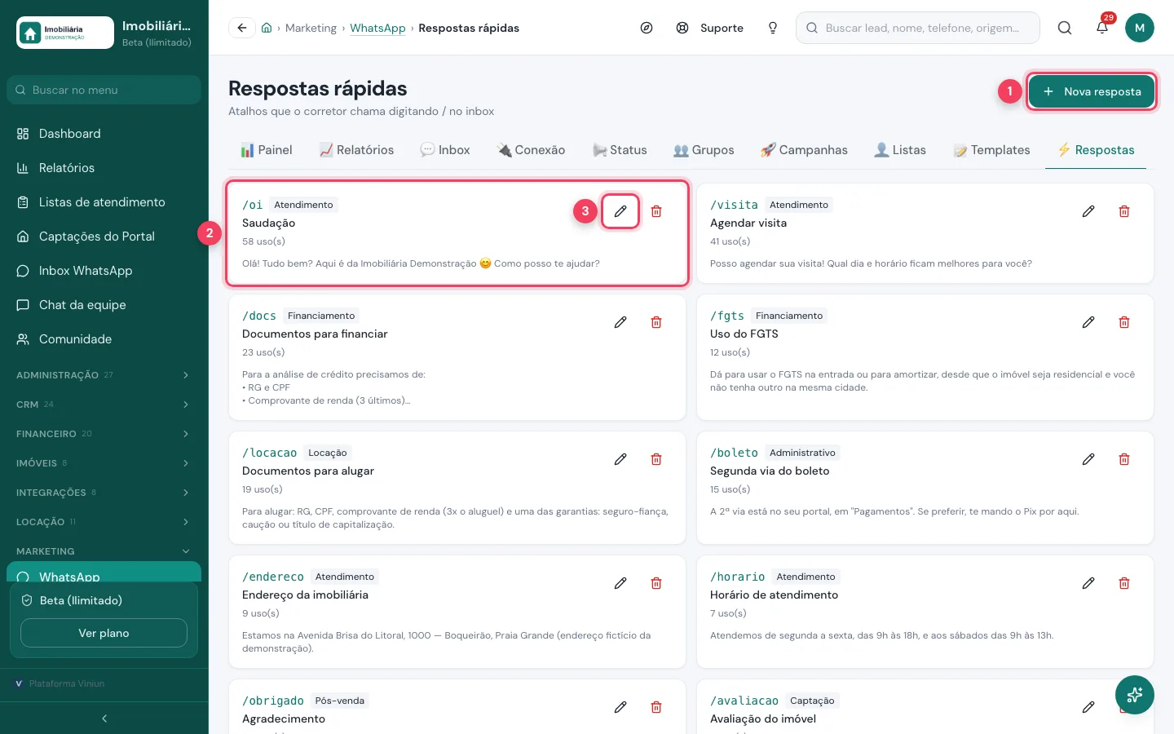Expand the Integrações menu section
The width and height of the screenshot is (1174, 734).
(104, 493)
